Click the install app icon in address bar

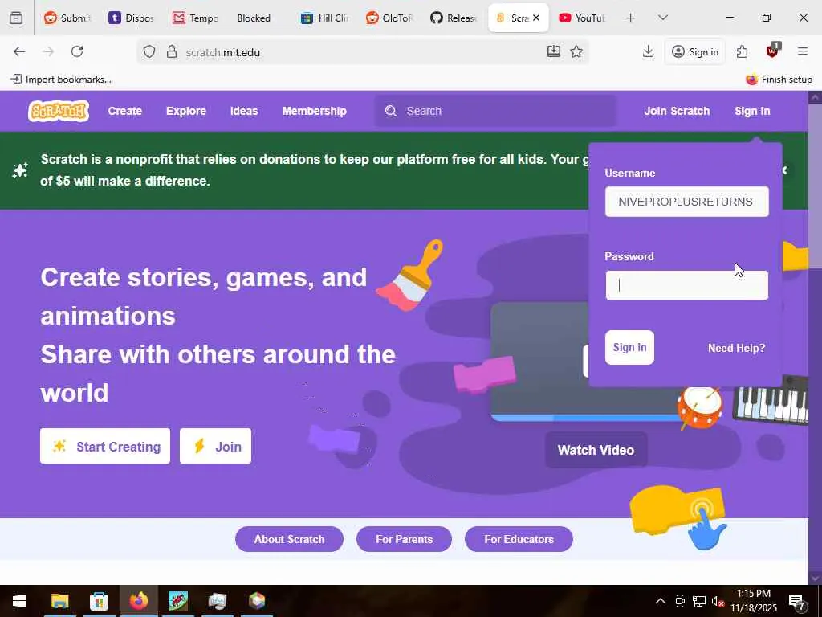pos(554,51)
